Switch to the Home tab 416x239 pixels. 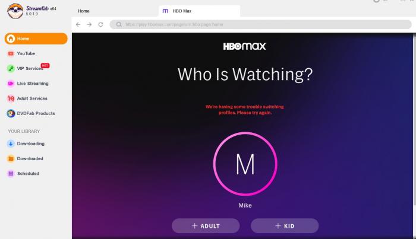click(84, 11)
